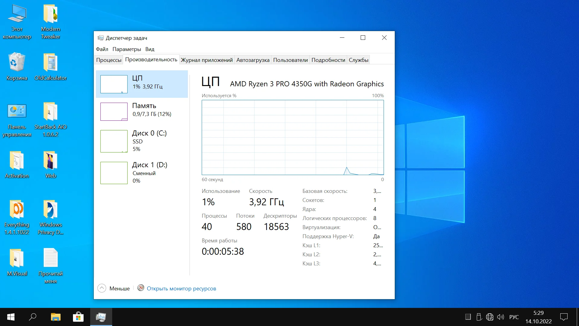Collapse view with Меньше chevron button
The width and height of the screenshot is (579, 326).
click(x=102, y=288)
